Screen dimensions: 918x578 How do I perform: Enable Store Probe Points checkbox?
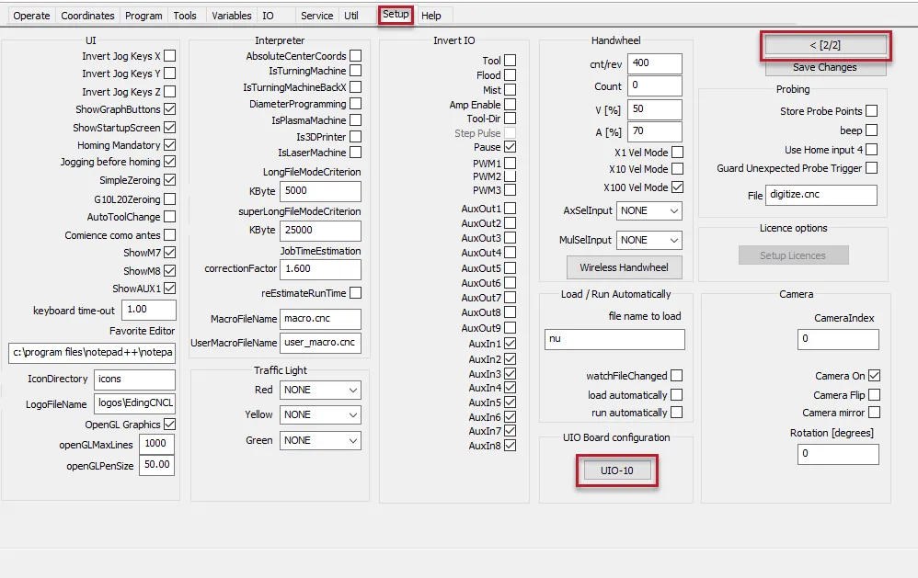pos(872,111)
